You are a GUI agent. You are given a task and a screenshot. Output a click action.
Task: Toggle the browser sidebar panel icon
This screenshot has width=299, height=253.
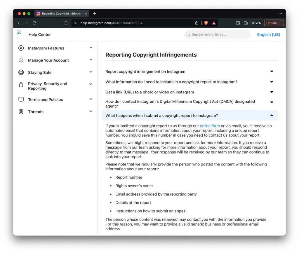point(238,23)
